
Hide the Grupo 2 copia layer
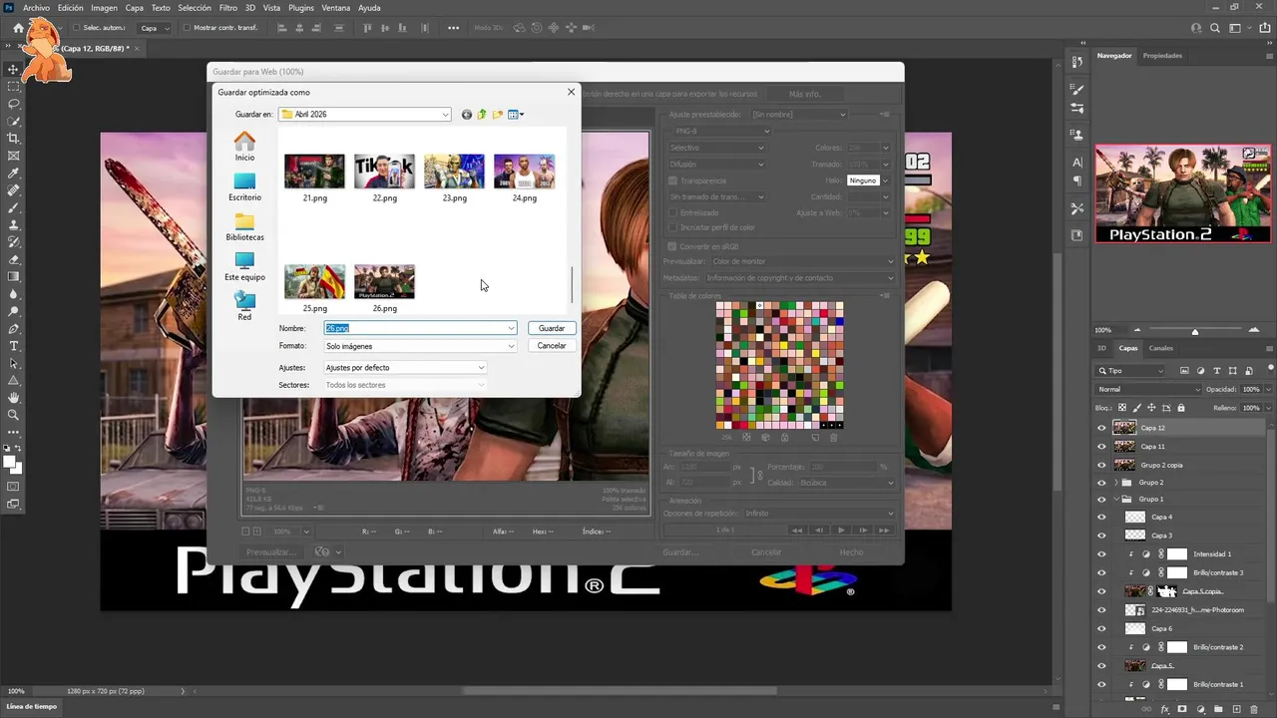click(x=1101, y=465)
